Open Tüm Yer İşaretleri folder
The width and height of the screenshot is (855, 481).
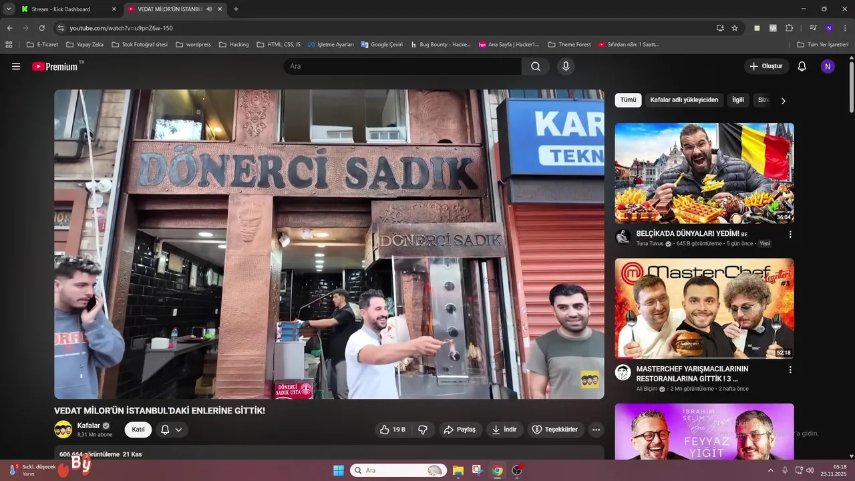(822, 45)
